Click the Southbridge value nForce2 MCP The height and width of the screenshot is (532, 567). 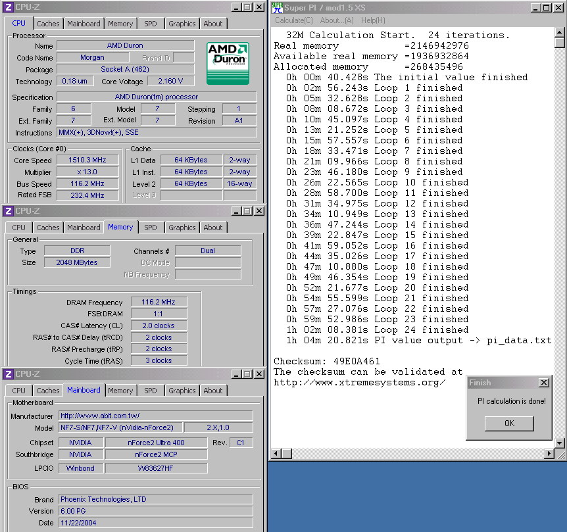[x=156, y=454]
